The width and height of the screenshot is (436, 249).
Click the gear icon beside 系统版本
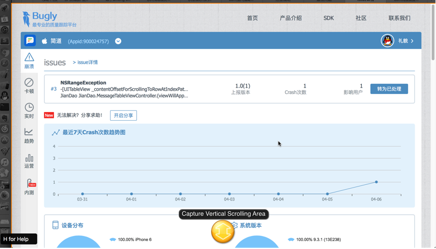click(x=235, y=225)
